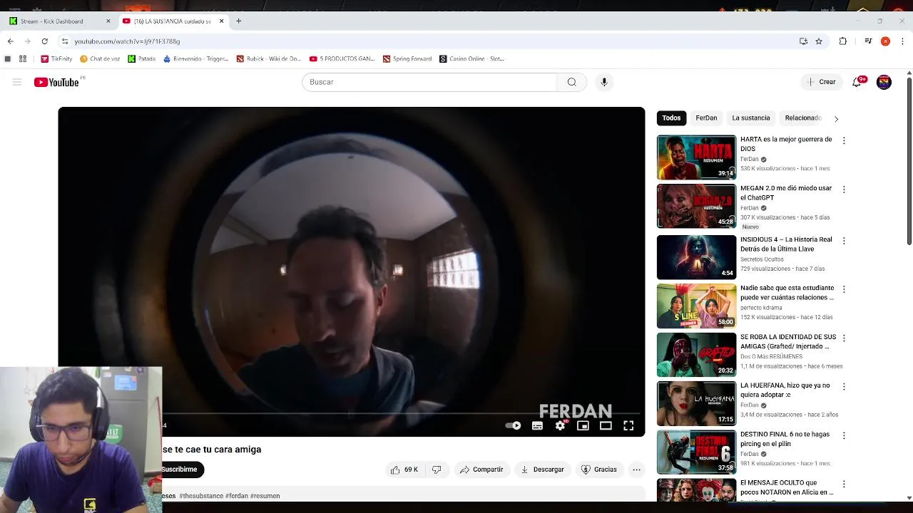Bookmark this page with the star icon
Image resolution: width=913 pixels, height=513 pixels.
[x=819, y=41]
